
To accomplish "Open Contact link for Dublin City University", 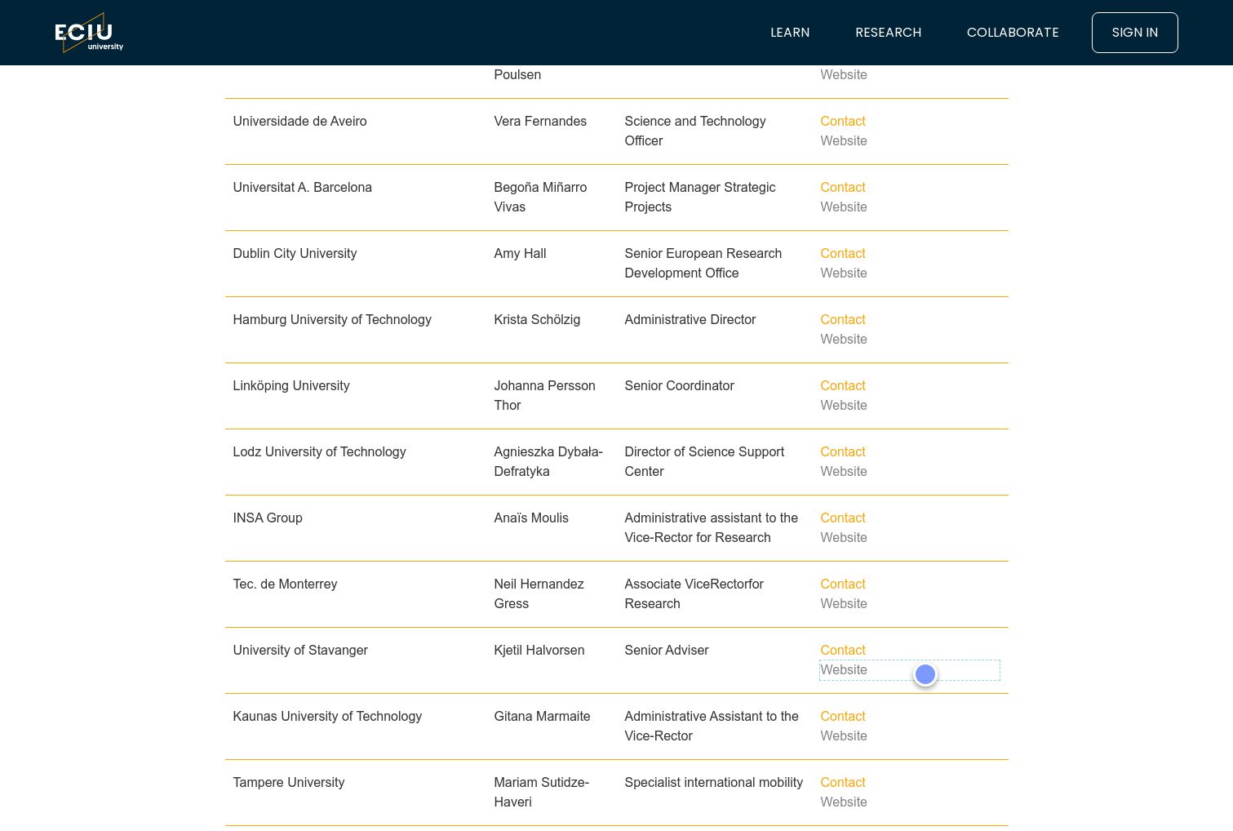I will [x=843, y=253].
